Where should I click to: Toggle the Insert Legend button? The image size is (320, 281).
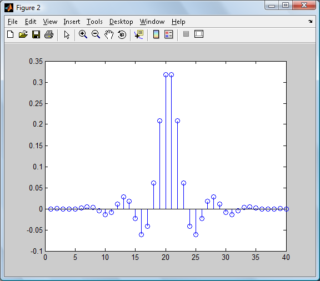pyautogui.click(x=169, y=34)
